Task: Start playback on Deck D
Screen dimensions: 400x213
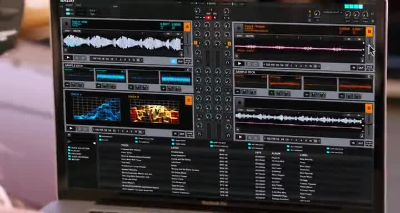Action: click(240, 137)
